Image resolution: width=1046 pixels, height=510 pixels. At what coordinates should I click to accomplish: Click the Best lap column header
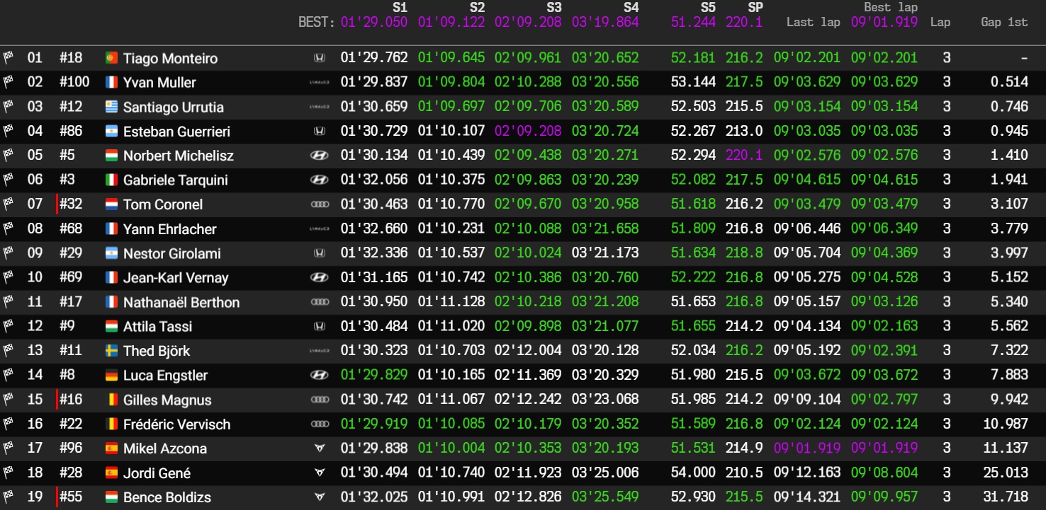pyautogui.click(x=890, y=7)
